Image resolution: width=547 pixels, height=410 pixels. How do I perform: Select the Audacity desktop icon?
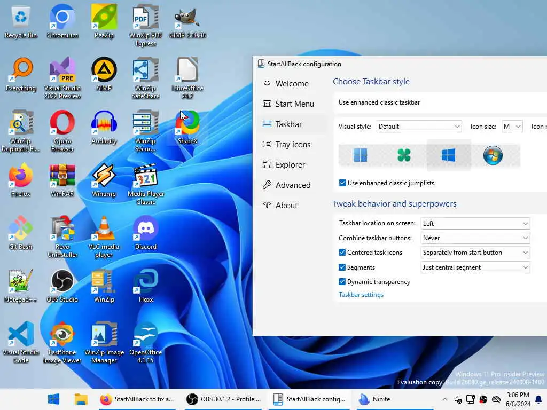[x=104, y=128]
